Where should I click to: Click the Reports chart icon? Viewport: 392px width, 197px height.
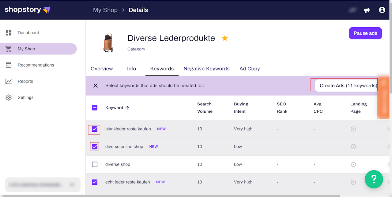point(9,81)
